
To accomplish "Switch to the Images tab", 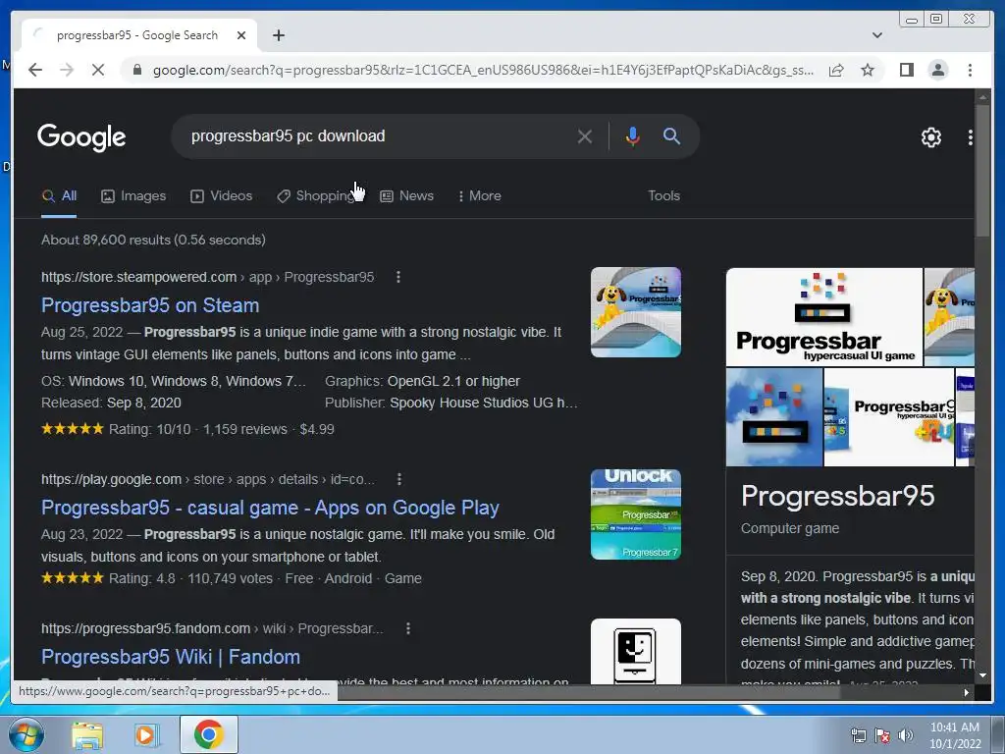I will click(133, 195).
